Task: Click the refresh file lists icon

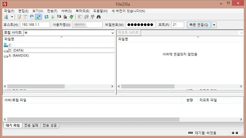Action: [x=46, y=17]
